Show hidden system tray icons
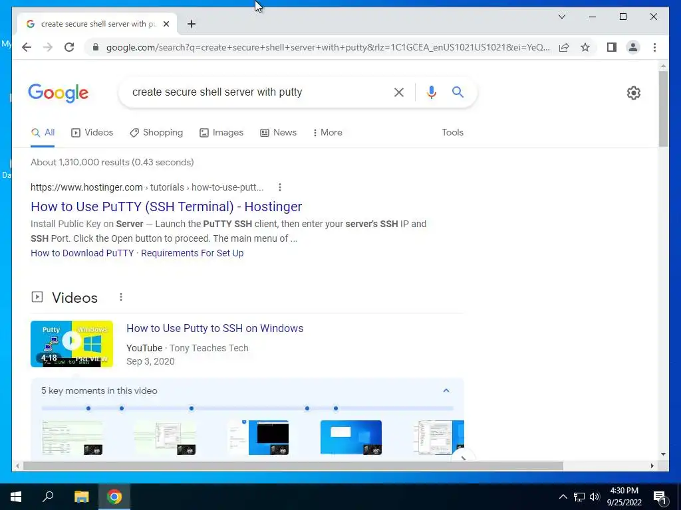The image size is (681, 510). coord(563,497)
